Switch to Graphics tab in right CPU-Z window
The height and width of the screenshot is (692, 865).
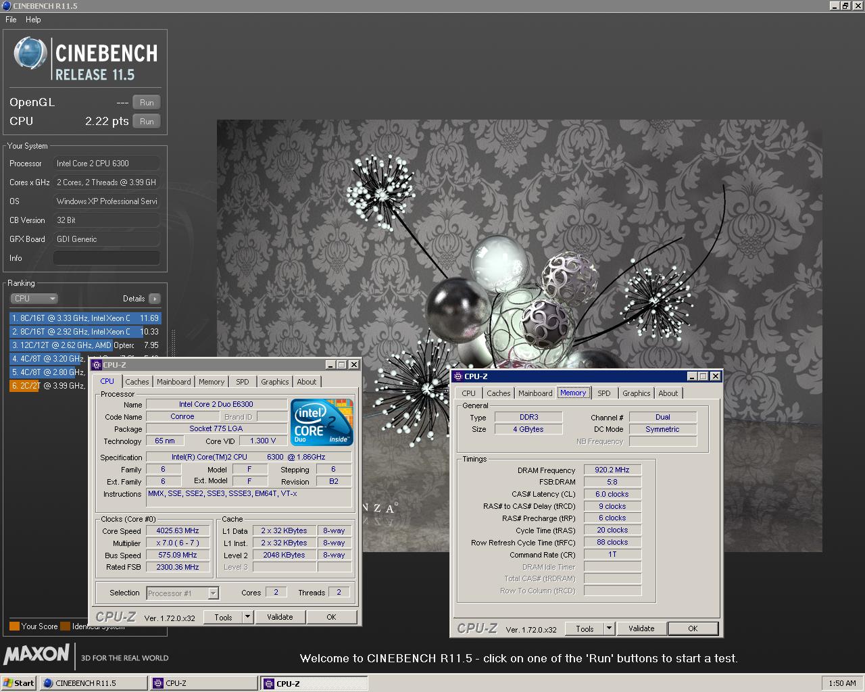tap(637, 393)
